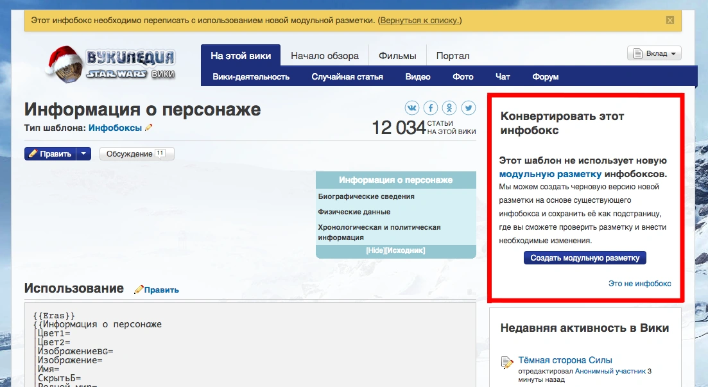Open 'Тёмная сторона Силы' recent activity article
Viewport: 708px width, 387px height.
pos(565,360)
